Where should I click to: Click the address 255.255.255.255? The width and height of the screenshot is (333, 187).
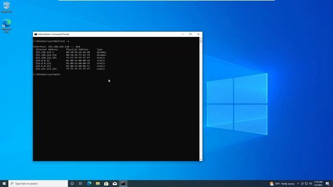[x=46, y=69]
